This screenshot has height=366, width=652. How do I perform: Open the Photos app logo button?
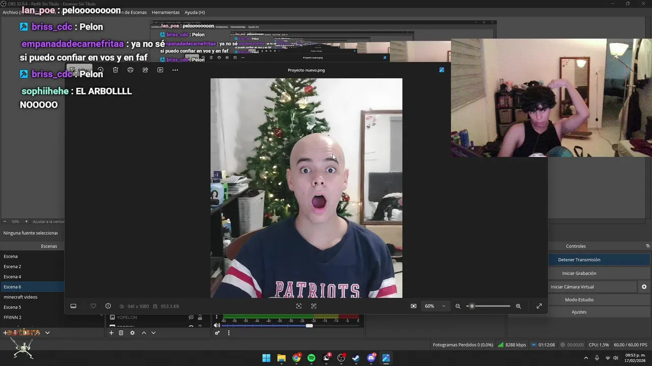click(442, 70)
